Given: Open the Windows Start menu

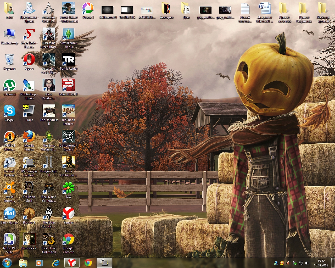Looking at the screenshot, I should point(7,263).
